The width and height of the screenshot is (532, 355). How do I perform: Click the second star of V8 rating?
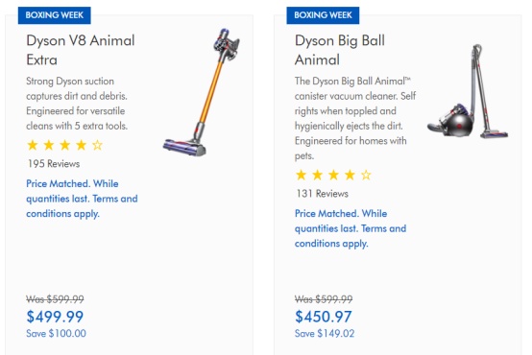[x=49, y=145]
